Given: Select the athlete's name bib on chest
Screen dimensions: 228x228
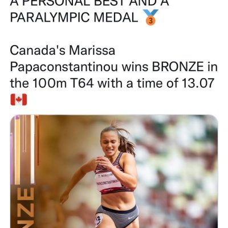Looking at the screenshot, I should tap(108, 181).
